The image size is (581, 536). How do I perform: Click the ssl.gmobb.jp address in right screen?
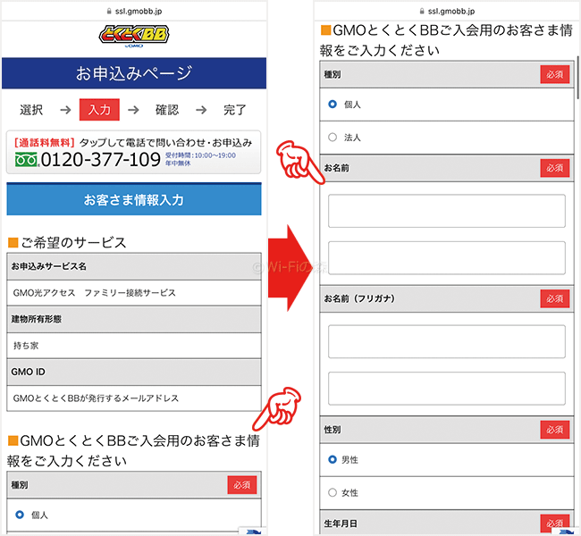click(450, 12)
